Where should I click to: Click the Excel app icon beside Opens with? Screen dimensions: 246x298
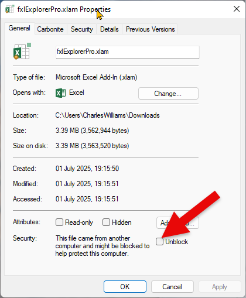(60, 93)
